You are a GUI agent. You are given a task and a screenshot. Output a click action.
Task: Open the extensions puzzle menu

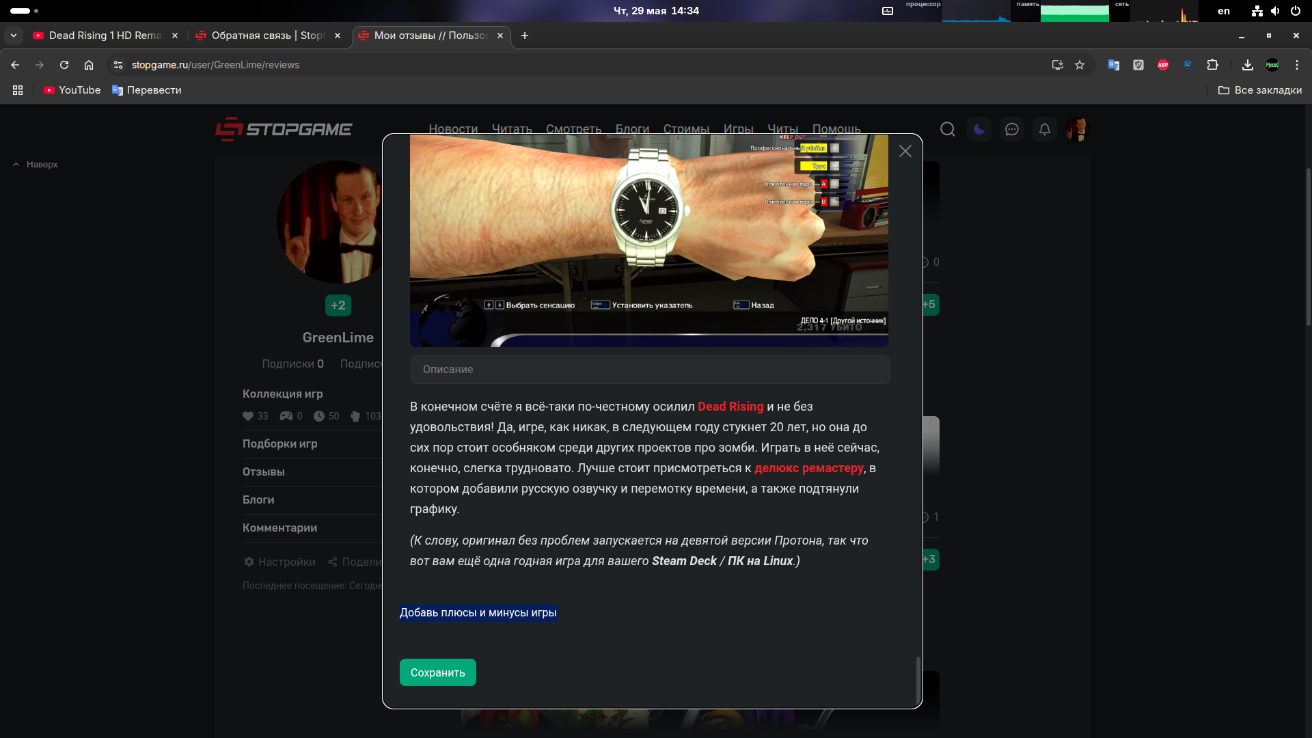pyautogui.click(x=1212, y=65)
